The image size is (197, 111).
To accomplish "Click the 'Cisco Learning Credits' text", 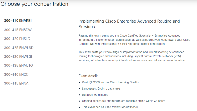I will (124, 82).
